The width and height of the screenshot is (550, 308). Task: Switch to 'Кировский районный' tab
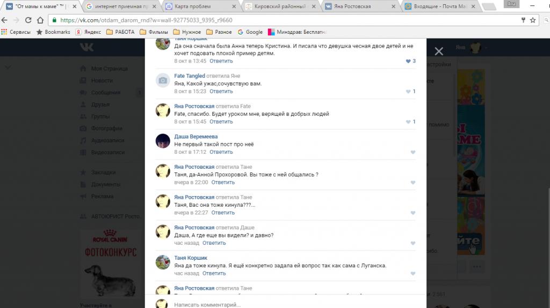pos(280,6)
